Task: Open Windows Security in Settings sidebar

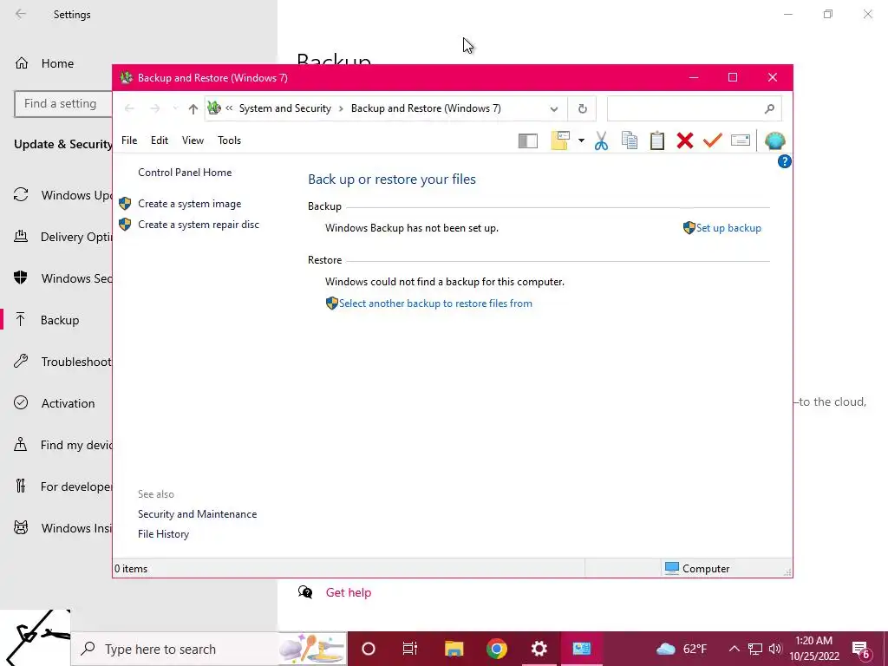Action: point(62,278)
